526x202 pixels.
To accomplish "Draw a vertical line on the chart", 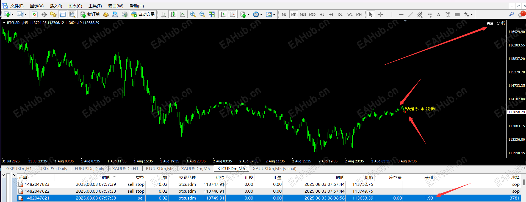I will coord(392,14).
